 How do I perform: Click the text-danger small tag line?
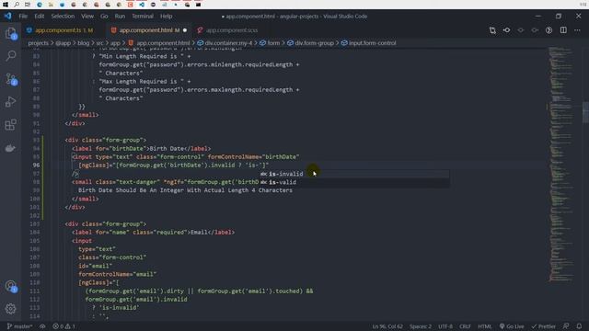coord(166,182)
